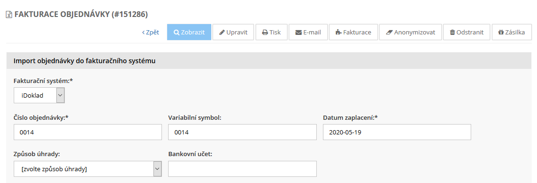The width and height of the screenshot is (537, 183).
Task: Go back via the Zpět link
Action: pyautogui.click(x=150, y=33)
